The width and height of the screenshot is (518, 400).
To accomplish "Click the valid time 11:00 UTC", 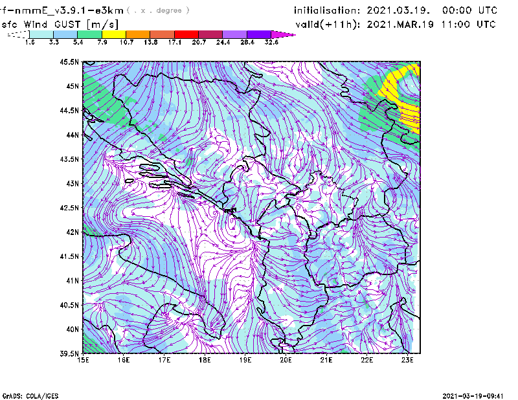I will 468,25.
